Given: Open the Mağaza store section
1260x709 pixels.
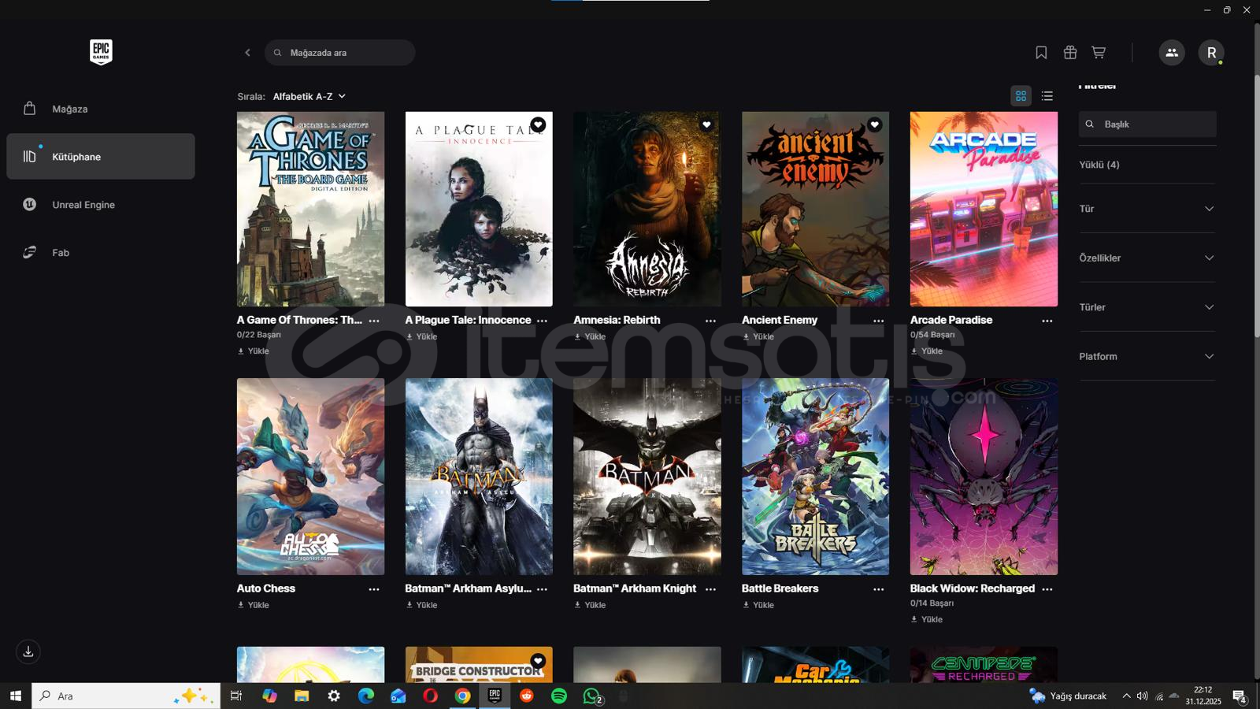Looking at the screenshot, I should coord(101,109).
